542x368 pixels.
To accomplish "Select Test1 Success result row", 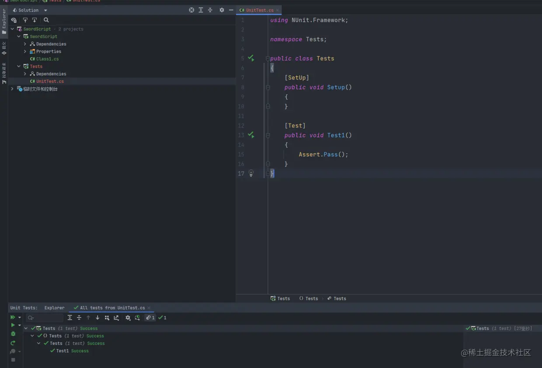I will [69, 351].
